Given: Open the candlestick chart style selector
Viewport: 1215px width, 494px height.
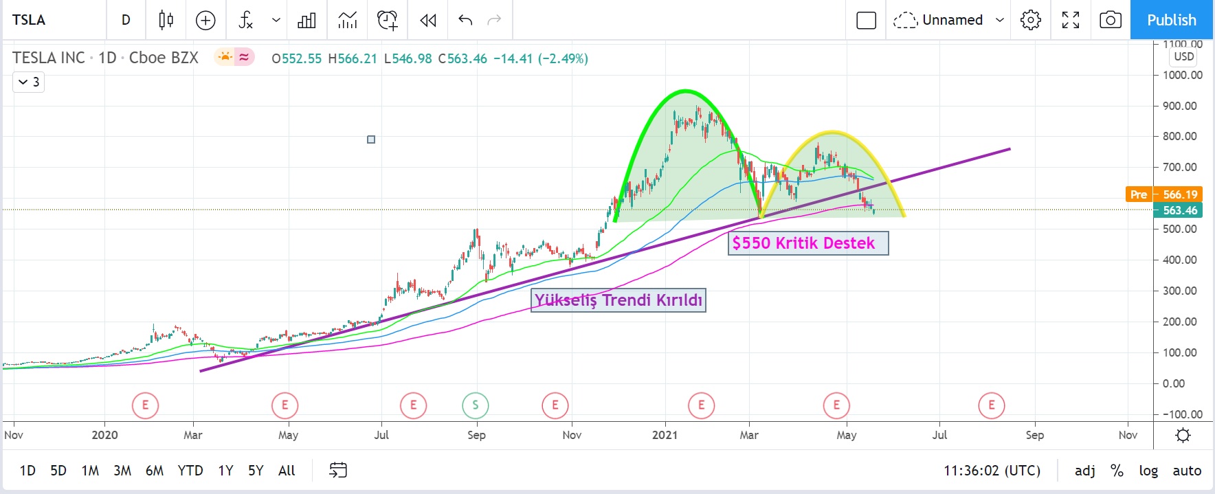Looking at the screenshot, I should click(166, 20).
